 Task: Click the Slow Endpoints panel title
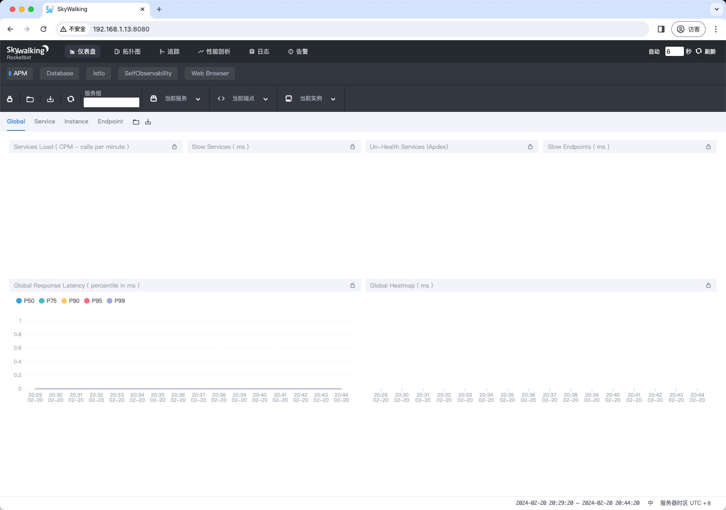coord(578,147)
